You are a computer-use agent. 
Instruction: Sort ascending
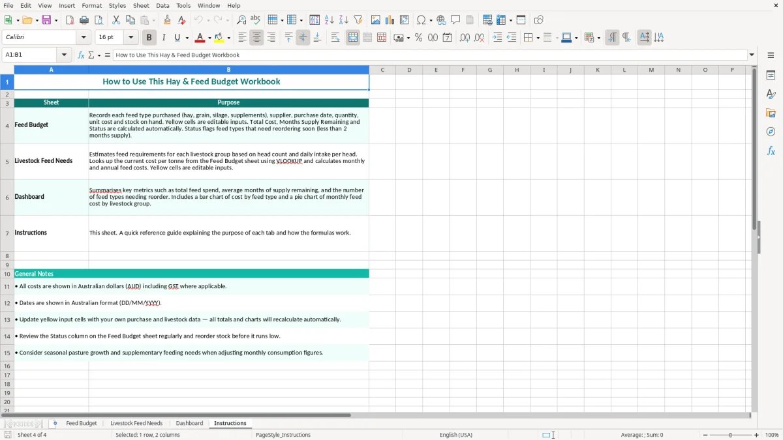[x=330, y=20]
